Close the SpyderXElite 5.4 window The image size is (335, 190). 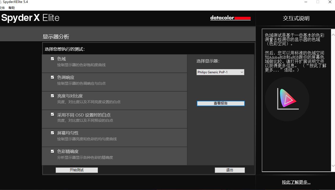(x=330, y=2)
